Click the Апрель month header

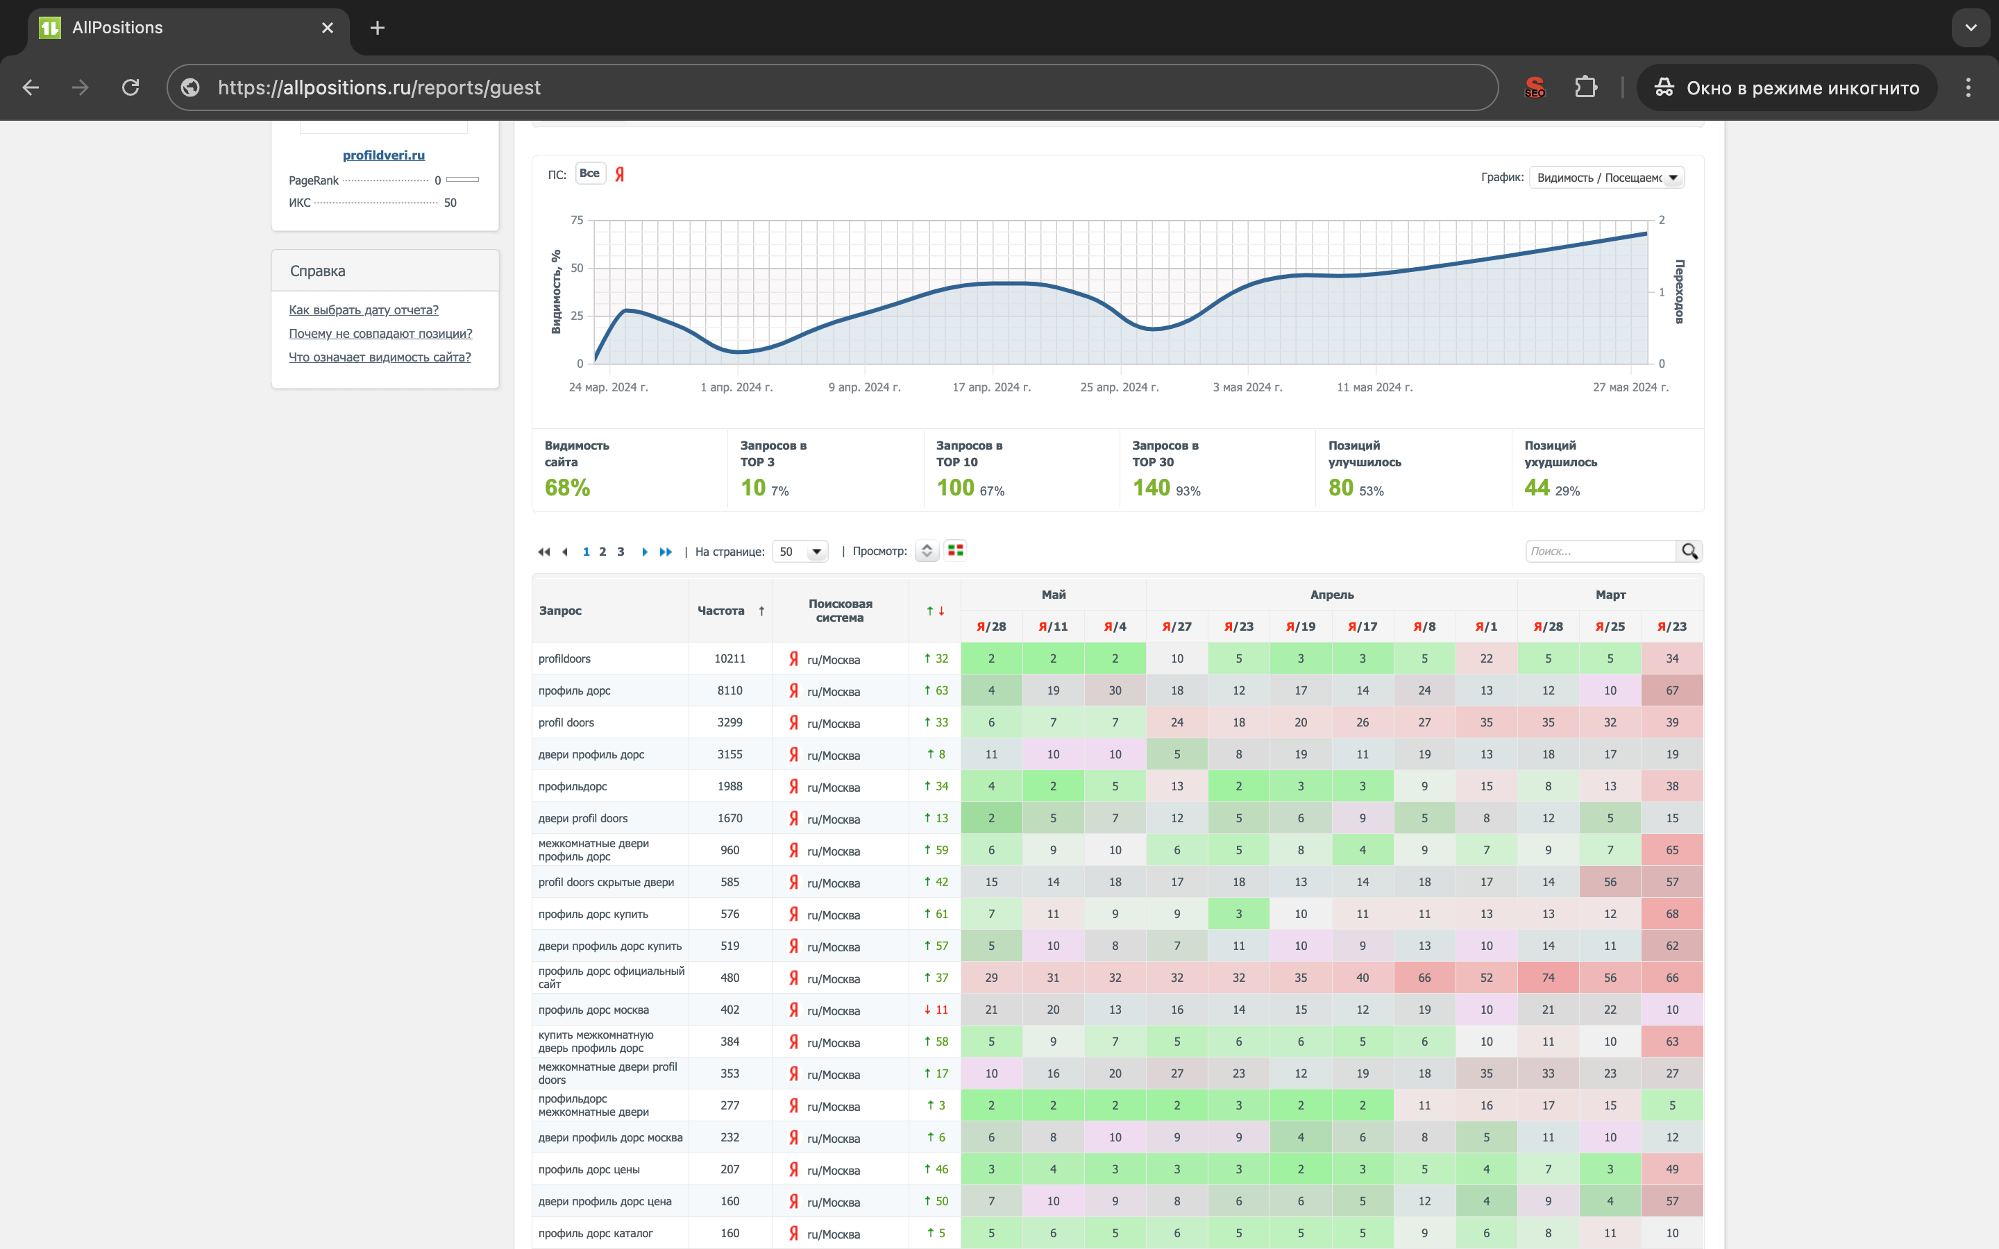[x=1331, y=595]
